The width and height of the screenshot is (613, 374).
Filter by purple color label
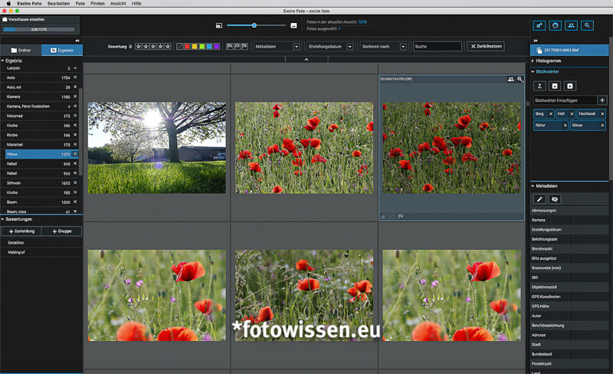(x=217, y=47)
